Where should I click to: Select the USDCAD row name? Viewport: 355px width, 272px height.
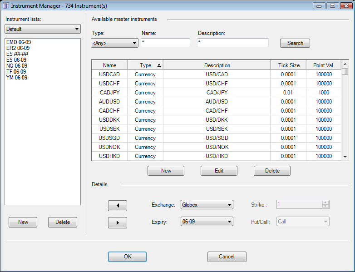[x=109, y=74]
